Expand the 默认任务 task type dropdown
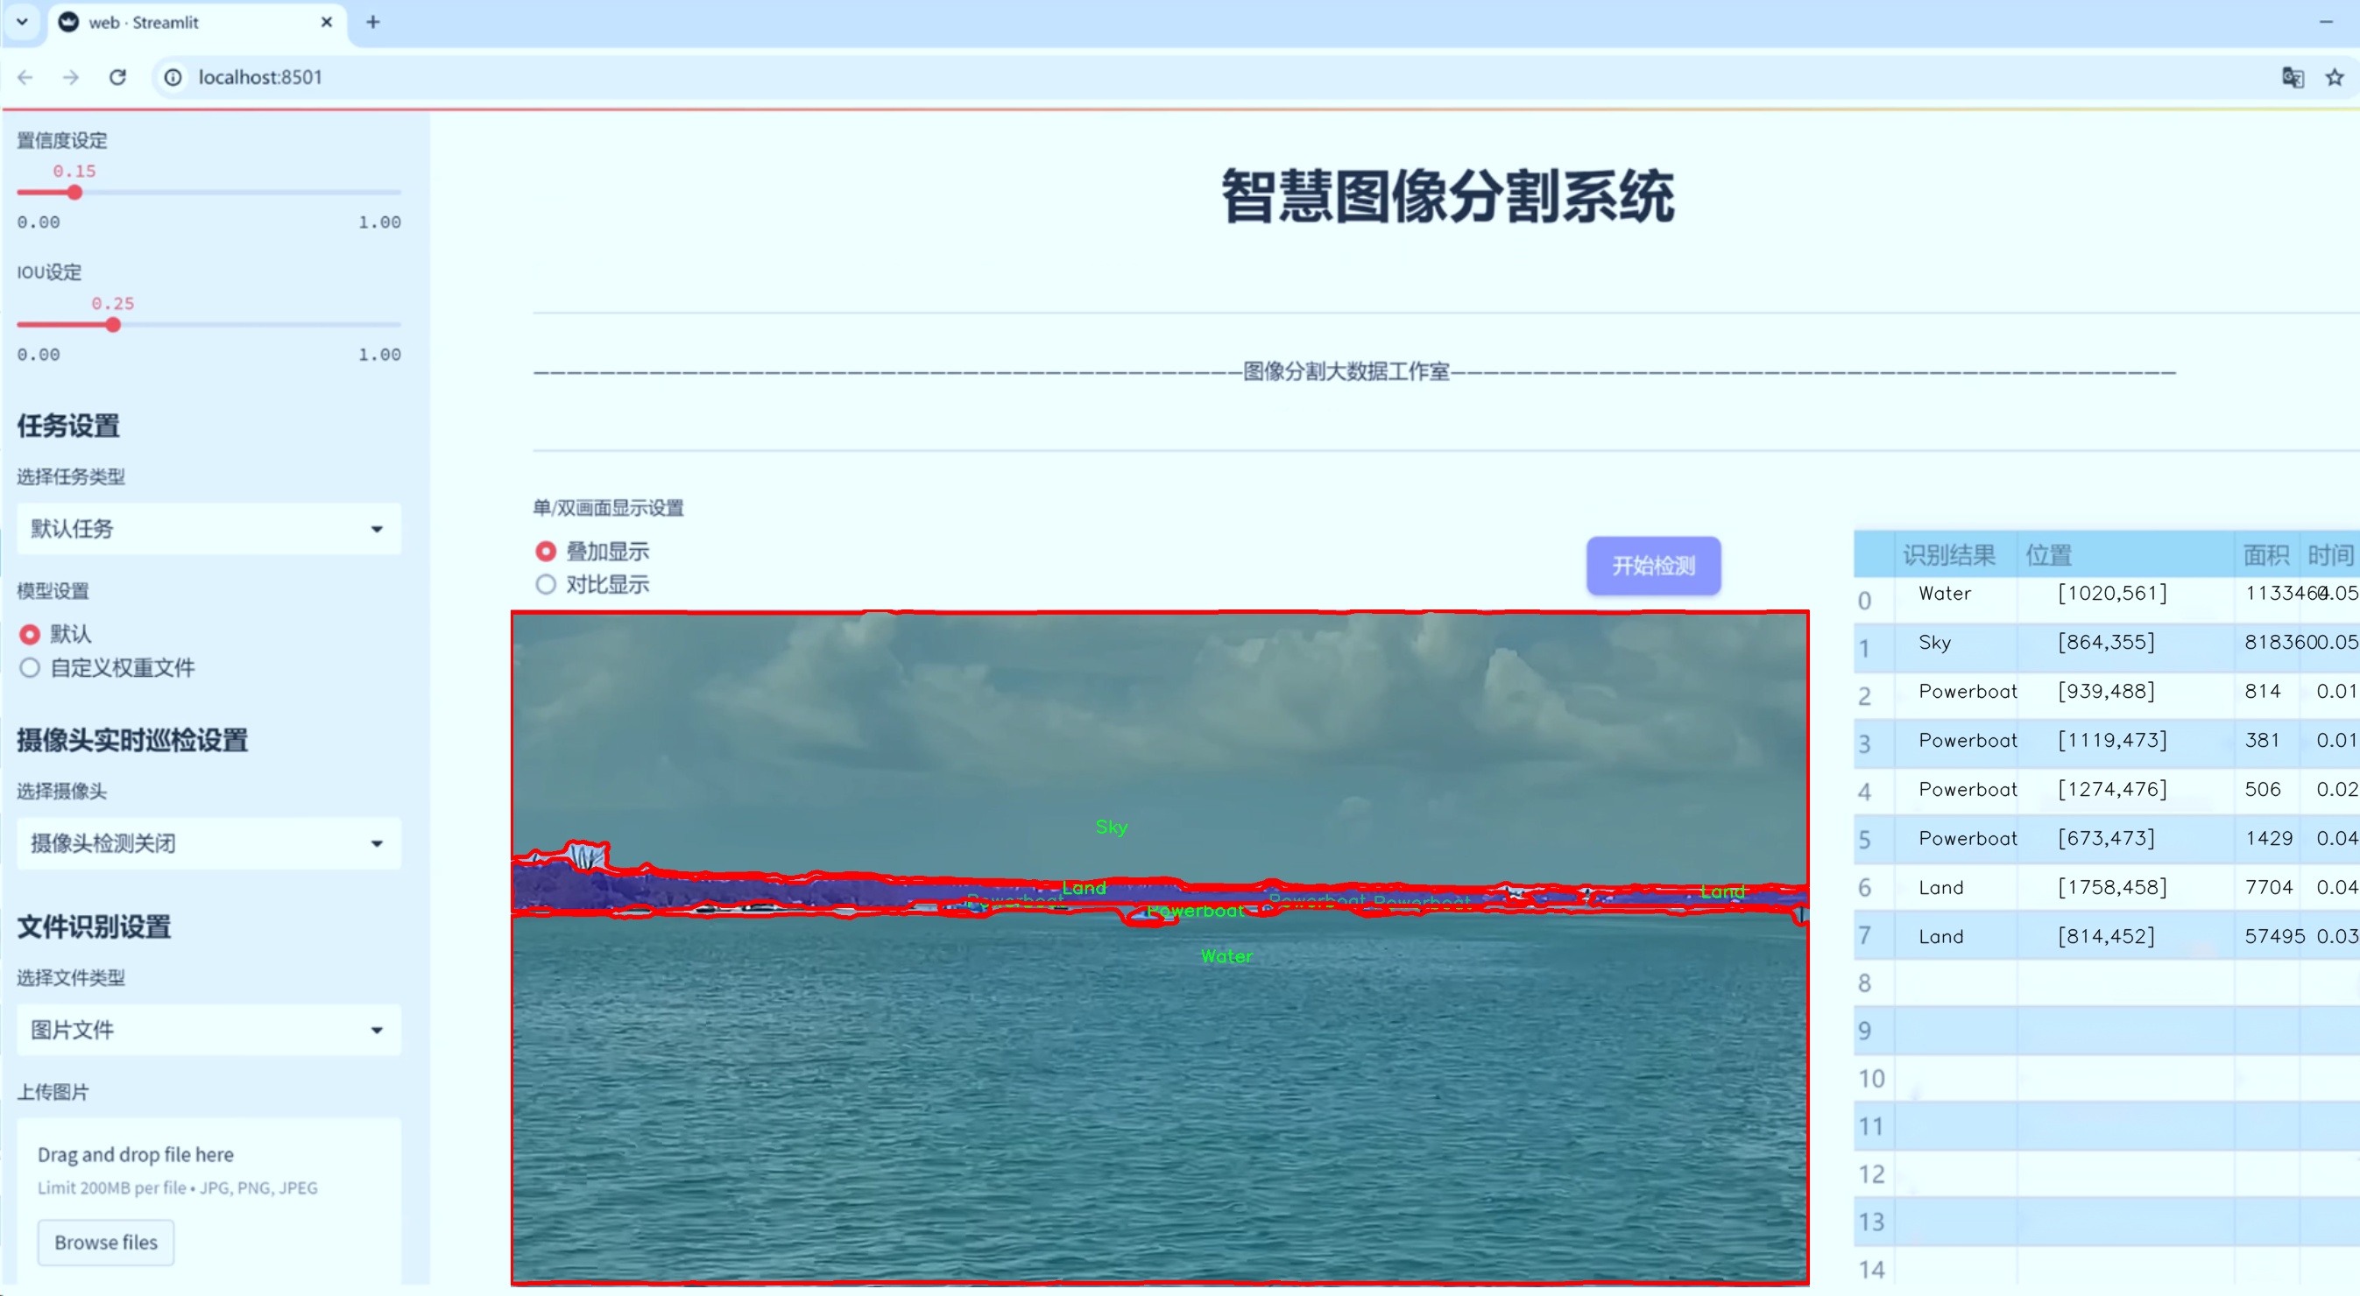Viewport: 2360px width, 1296px height. (x=208, y=529)
